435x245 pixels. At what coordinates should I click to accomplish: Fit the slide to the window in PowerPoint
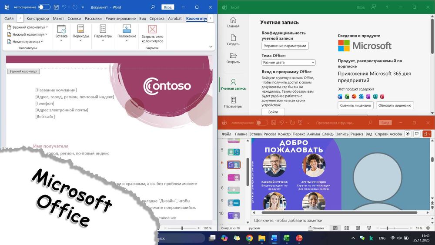pyautogui.click(x=428, y=228)
